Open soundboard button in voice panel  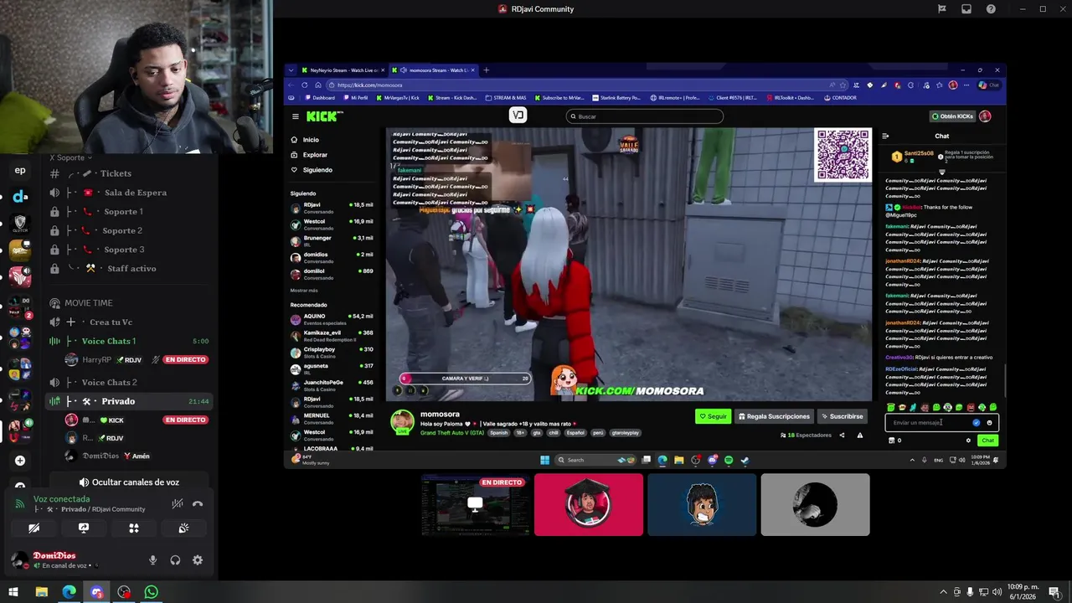coord(183,528)
